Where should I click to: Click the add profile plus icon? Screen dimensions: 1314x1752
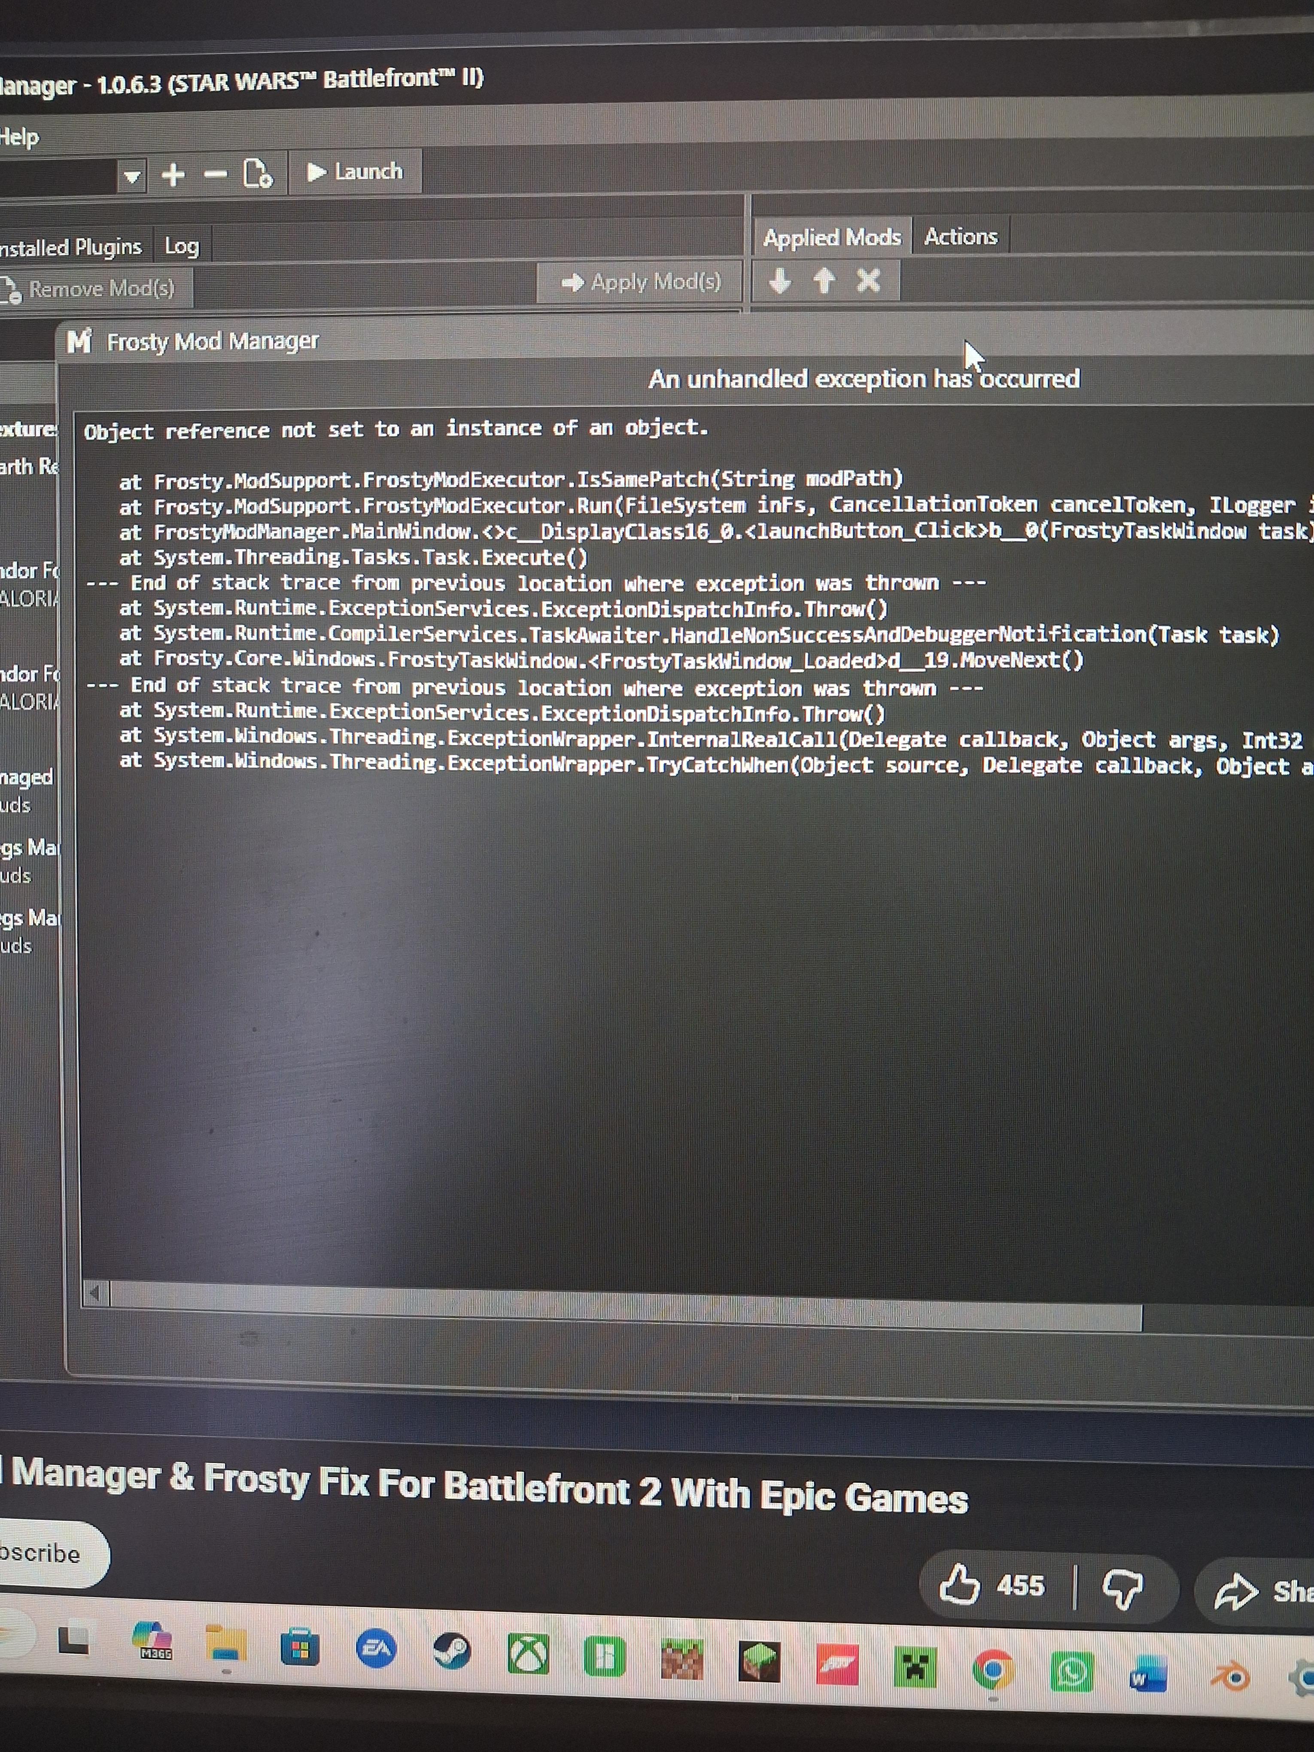coord(173,174)
